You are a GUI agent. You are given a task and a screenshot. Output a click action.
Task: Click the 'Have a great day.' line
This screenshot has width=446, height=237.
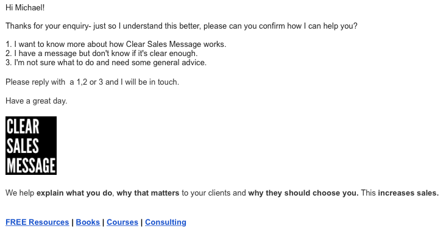click(x=36, y=101)
